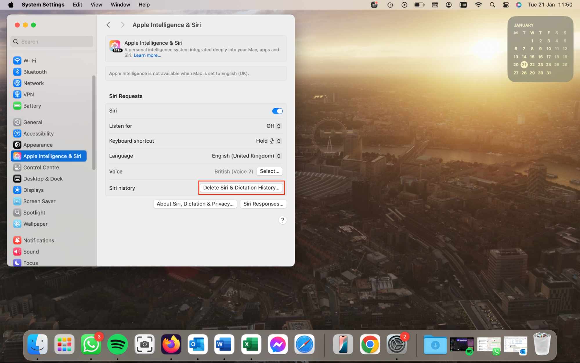Viewport: 580px width, 363px height.
Task: Click the help question mark button
Action: click(x=283, y=220)
